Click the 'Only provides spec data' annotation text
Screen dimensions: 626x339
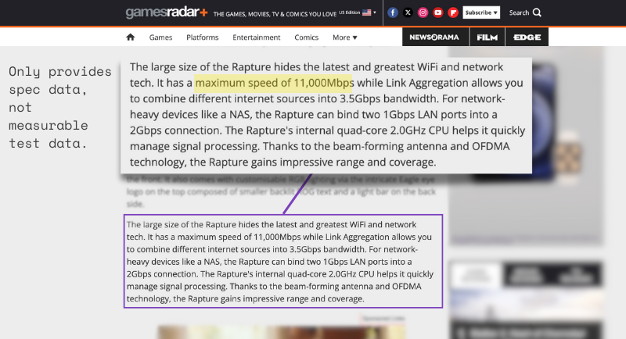(60, 107)
